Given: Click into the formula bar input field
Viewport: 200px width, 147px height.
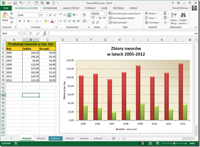Looking at the screenshot, I should tap(122, 34).
